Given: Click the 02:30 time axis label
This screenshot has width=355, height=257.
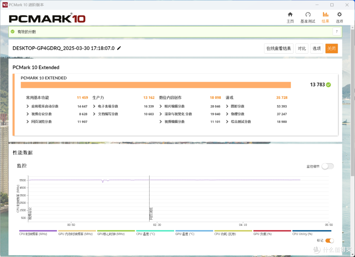Looking at the screenshot, I should [157, 225].
